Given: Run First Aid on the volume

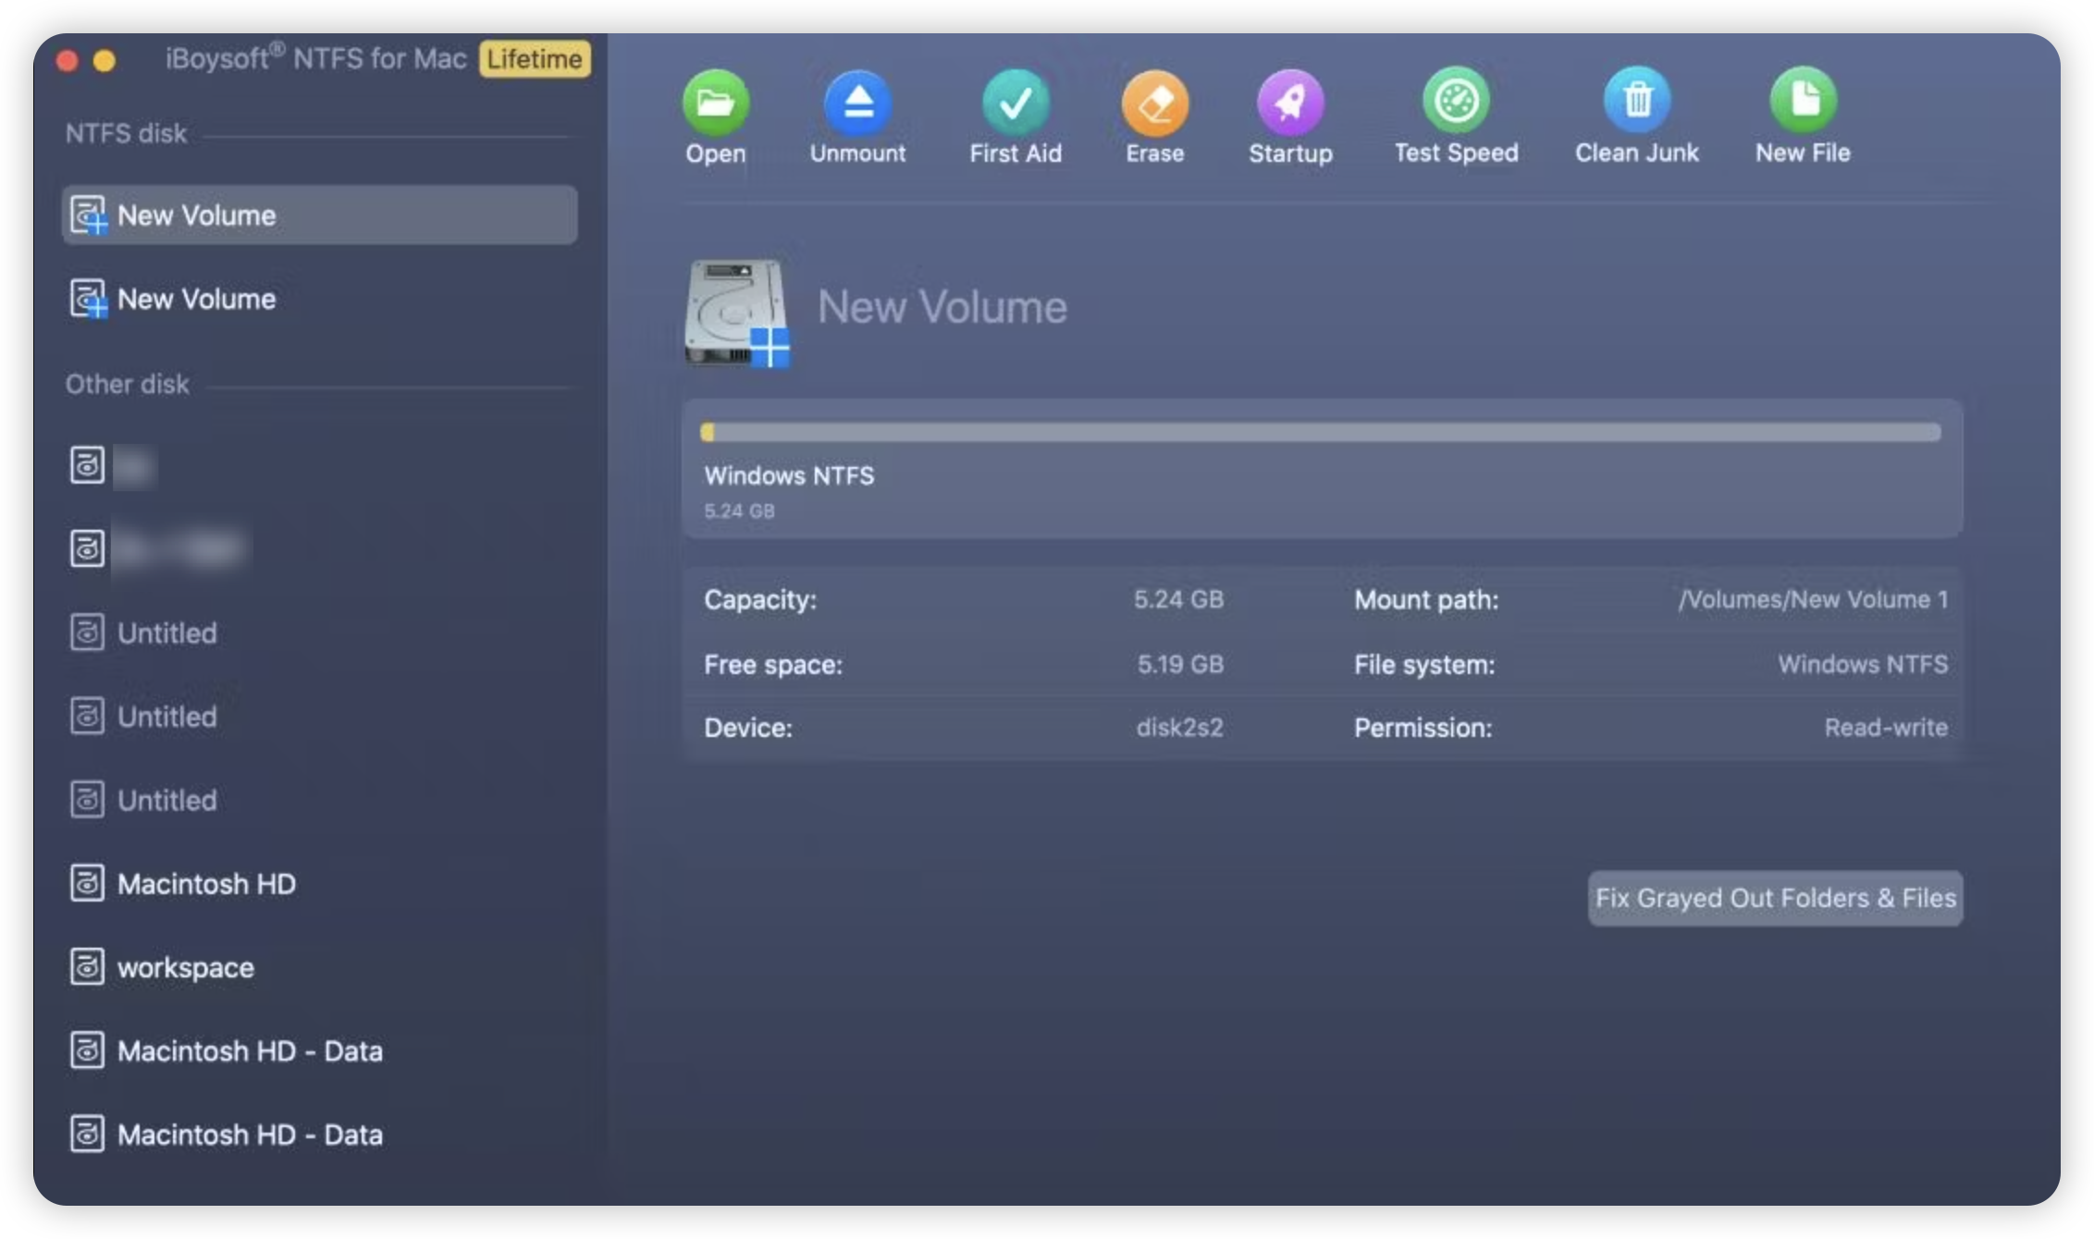Looking at the screenshot, I should (x=1015, y=103).
